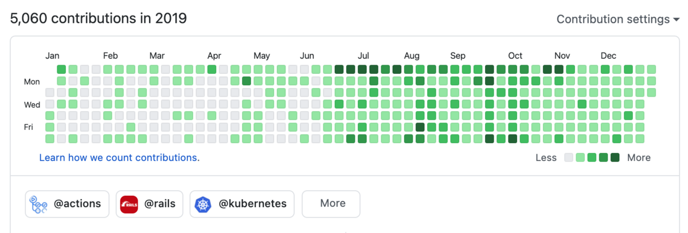Click the Fri weekday label
This screenshot has height=233, width=688.
29,127
